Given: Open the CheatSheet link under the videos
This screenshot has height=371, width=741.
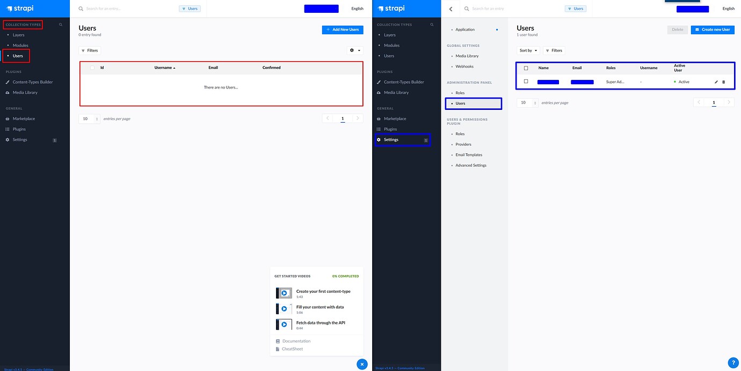Looking at the screenshot, I should pos(292,349).
